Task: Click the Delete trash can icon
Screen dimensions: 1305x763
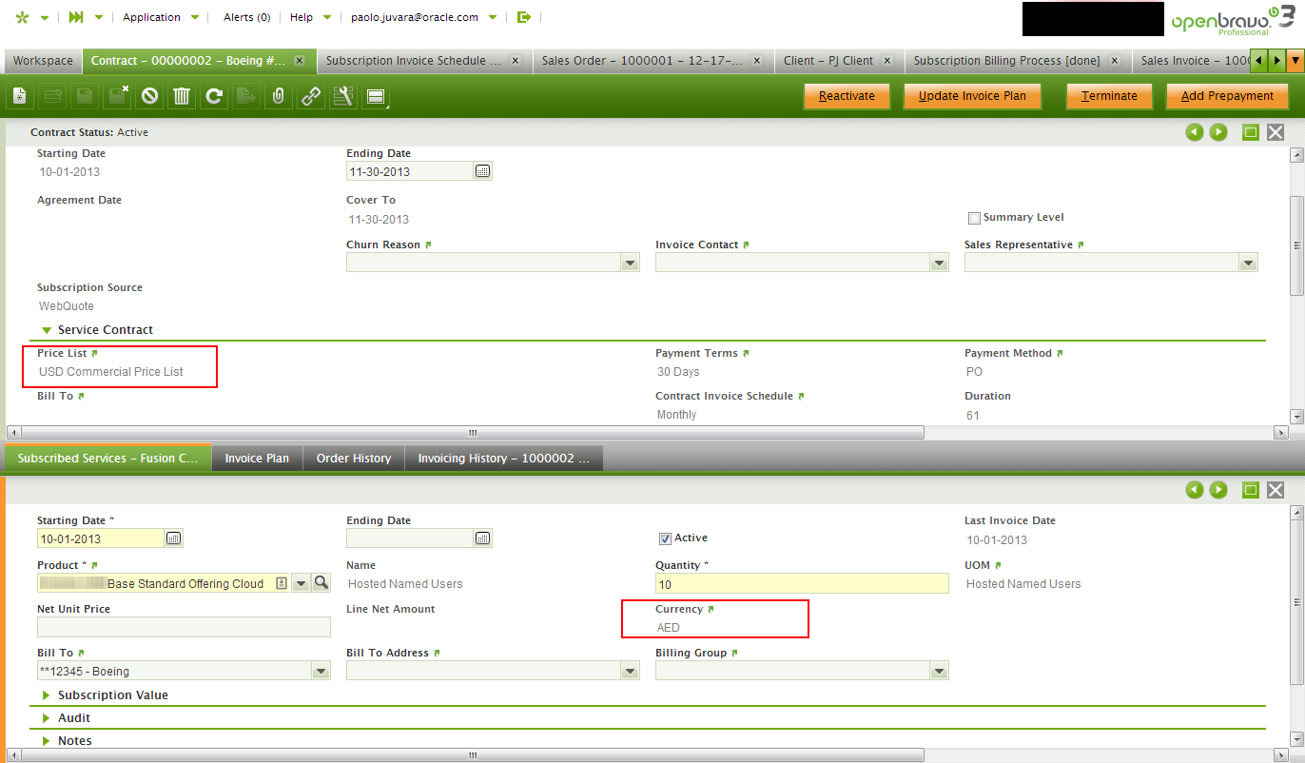Action: (182, 96)
